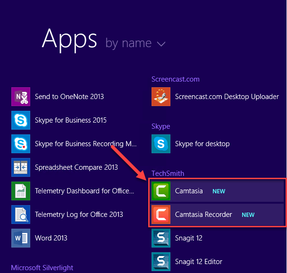The width and height of the screenshot is (287, 273).
Task: Open Skype for Business Recording Manager icon
Action: [x=21, y=144]
